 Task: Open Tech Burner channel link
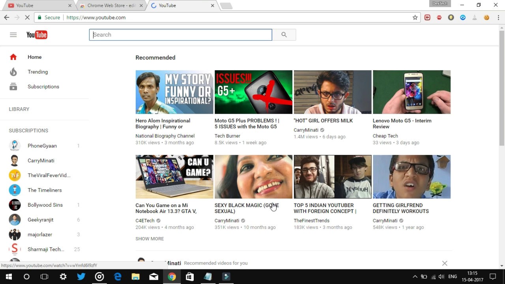click(x=227, y=136)
